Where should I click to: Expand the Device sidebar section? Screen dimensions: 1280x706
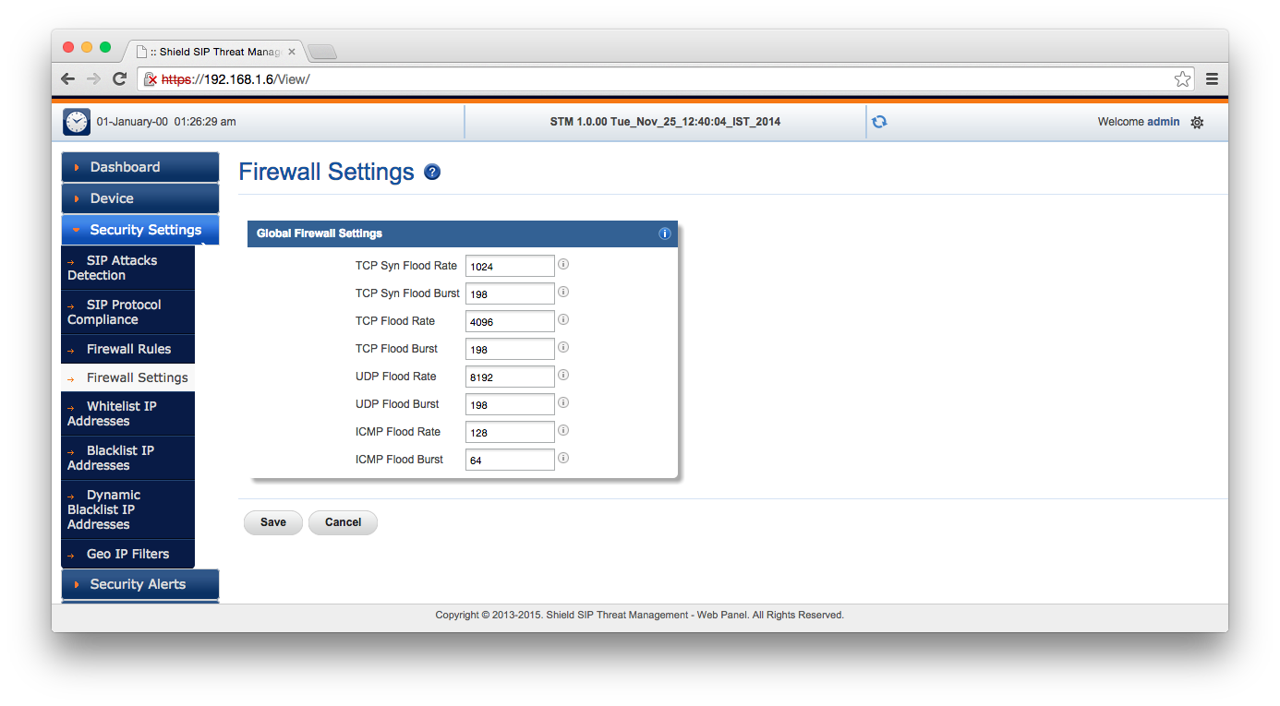[x=140, y=198]
